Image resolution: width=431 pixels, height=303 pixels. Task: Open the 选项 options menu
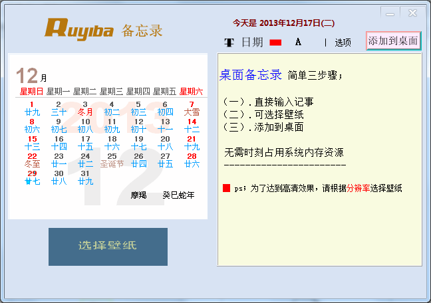[343, 43]
